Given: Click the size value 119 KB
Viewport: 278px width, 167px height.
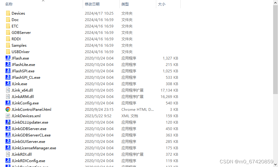Looking at the screenshot, I should pyautogui.click(x=172, y=161).
